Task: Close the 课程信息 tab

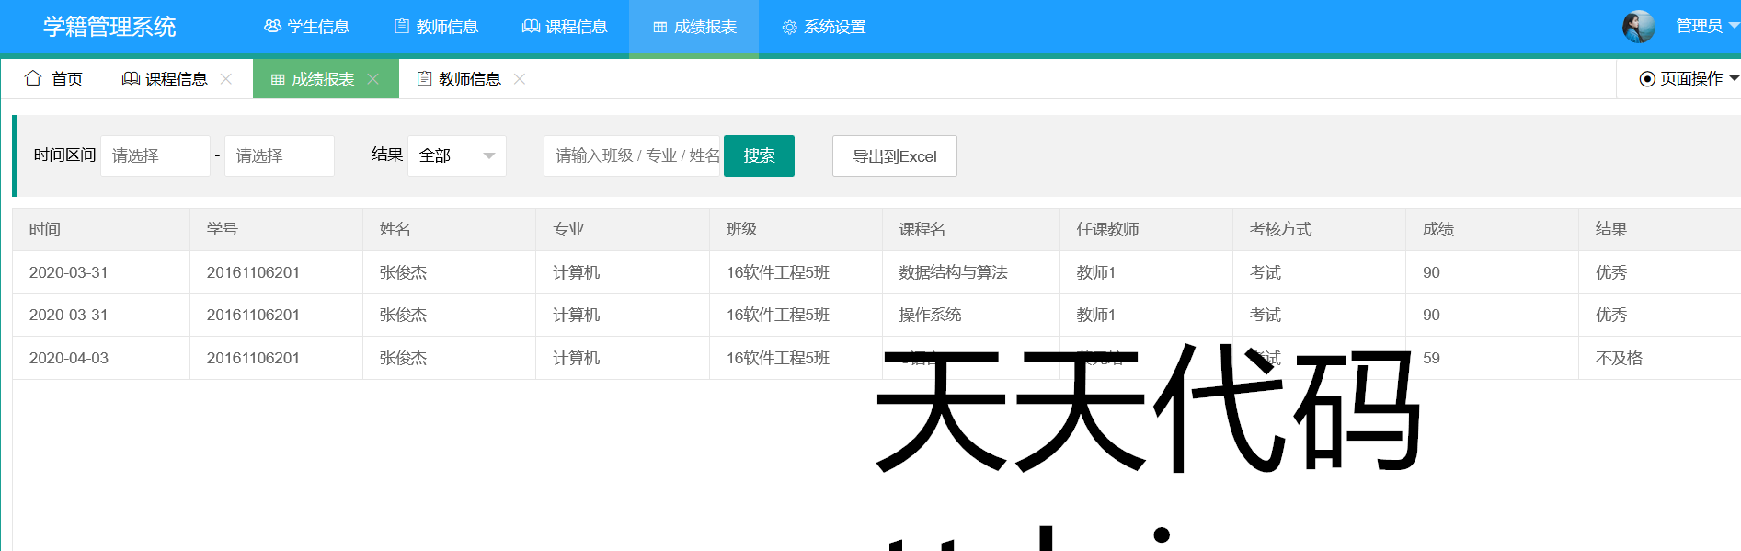Action: pyautogui.click(x=226, y=79)
